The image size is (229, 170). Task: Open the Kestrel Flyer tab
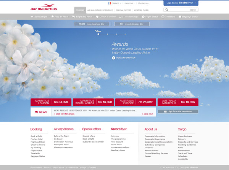[x=141, y=10]
